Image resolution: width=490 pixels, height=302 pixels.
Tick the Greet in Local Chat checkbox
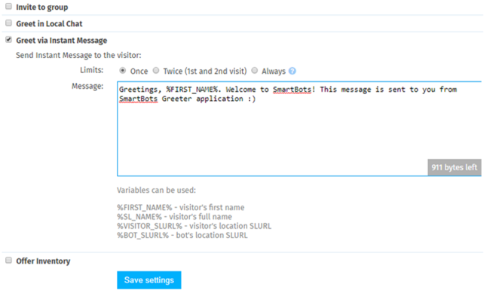[9, 23]
